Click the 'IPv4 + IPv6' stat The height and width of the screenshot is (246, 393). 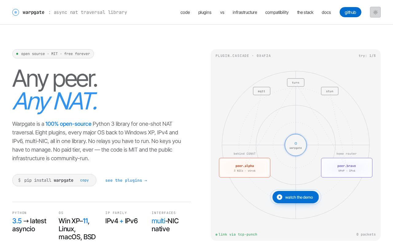[x=122, y=221]
